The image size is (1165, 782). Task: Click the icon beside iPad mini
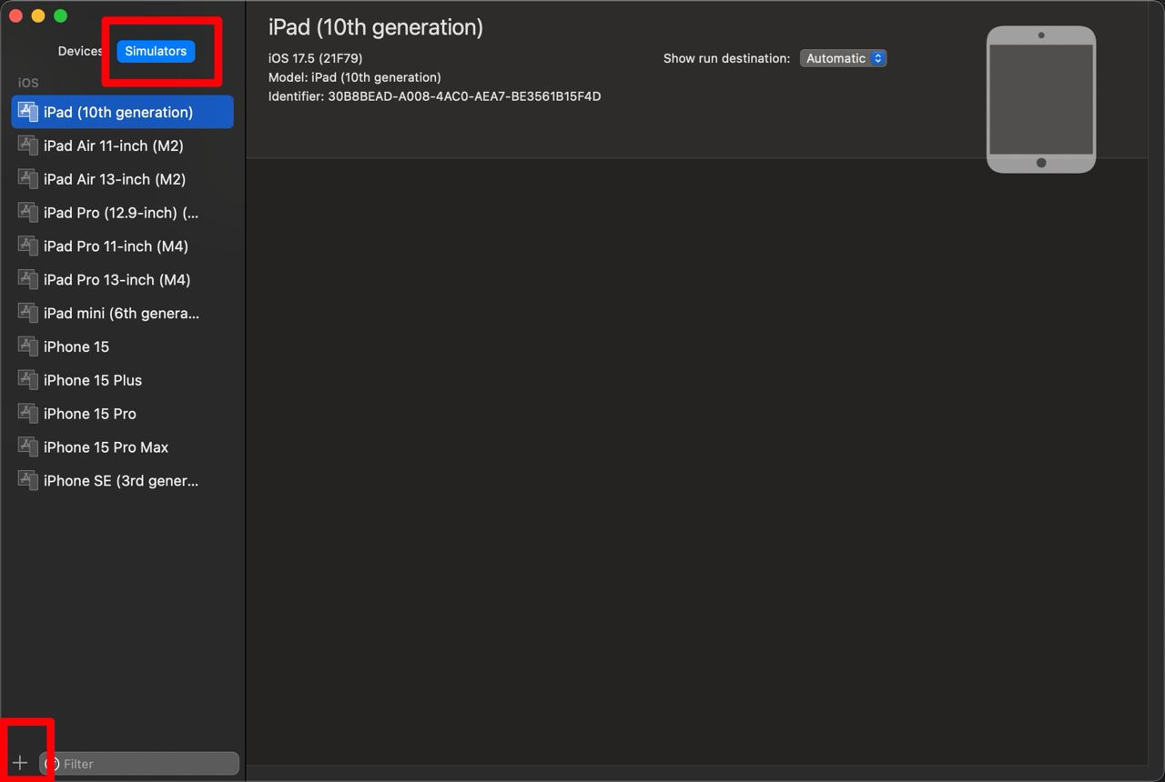pyautogui.click(x=28, y=313)
